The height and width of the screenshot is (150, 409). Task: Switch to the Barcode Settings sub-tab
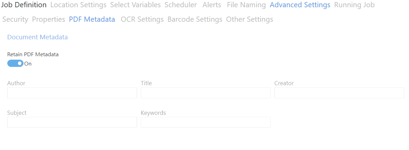195,19
